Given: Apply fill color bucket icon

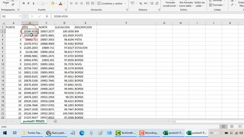Looking at the screenshot, I should 53,3.
